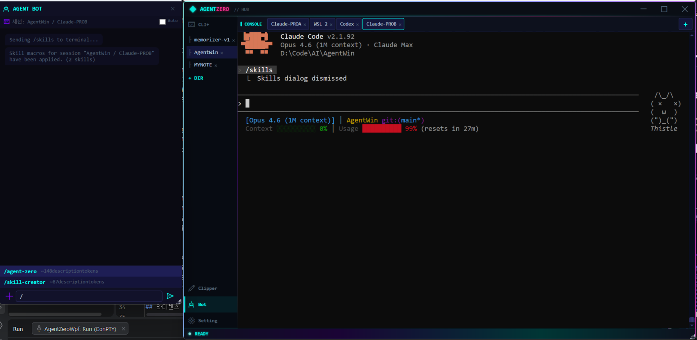Select memorizer-v1 in the directory tree
This screenshot has width=697, height=340.
point(212,40)
